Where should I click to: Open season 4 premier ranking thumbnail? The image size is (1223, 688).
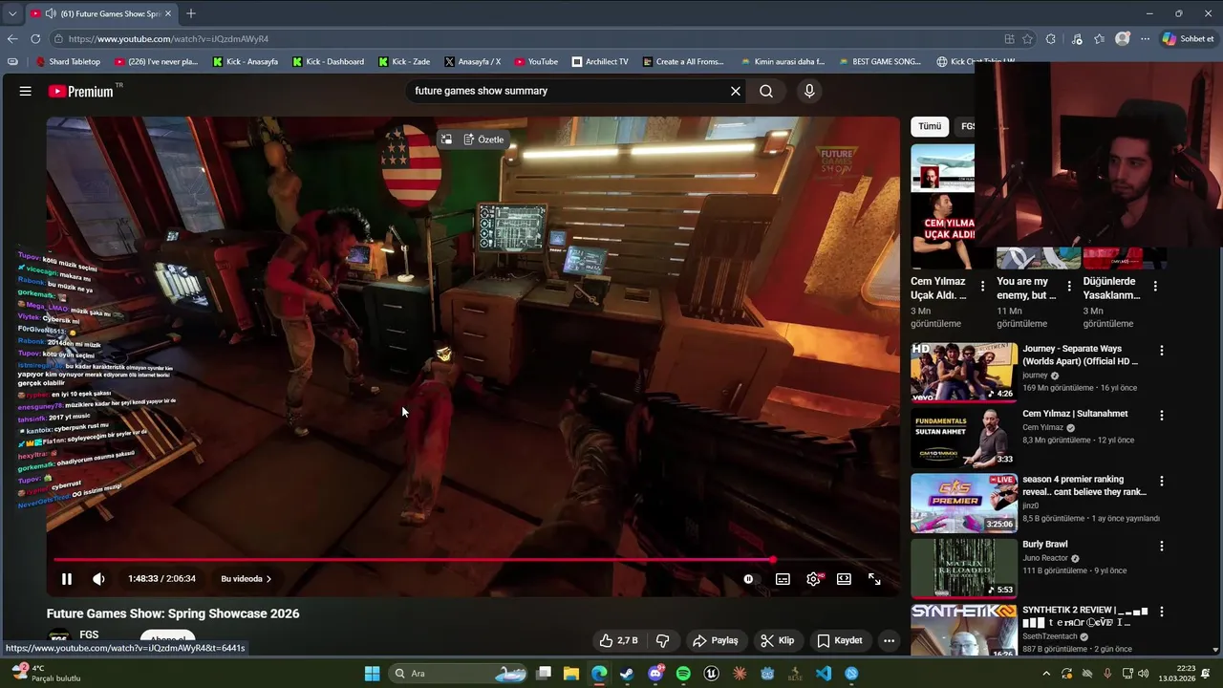(964, 503)
